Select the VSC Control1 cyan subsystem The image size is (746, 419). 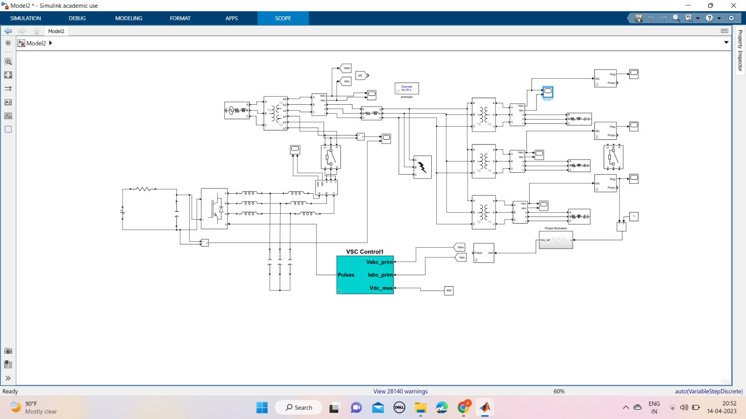[365, 275]
